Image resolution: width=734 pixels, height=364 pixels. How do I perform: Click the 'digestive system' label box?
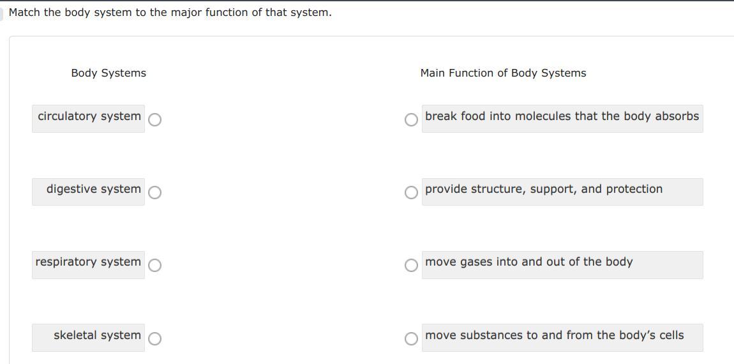click(x=93, y=190)
